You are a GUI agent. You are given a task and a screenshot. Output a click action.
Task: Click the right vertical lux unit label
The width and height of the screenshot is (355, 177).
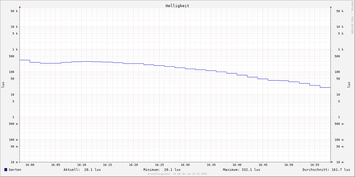pos(349,85)
